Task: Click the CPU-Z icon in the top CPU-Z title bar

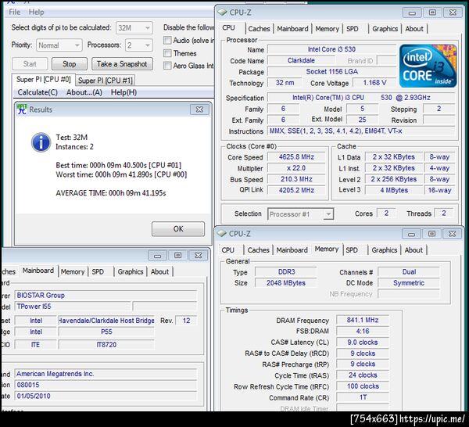Action: tap(222, 13)
